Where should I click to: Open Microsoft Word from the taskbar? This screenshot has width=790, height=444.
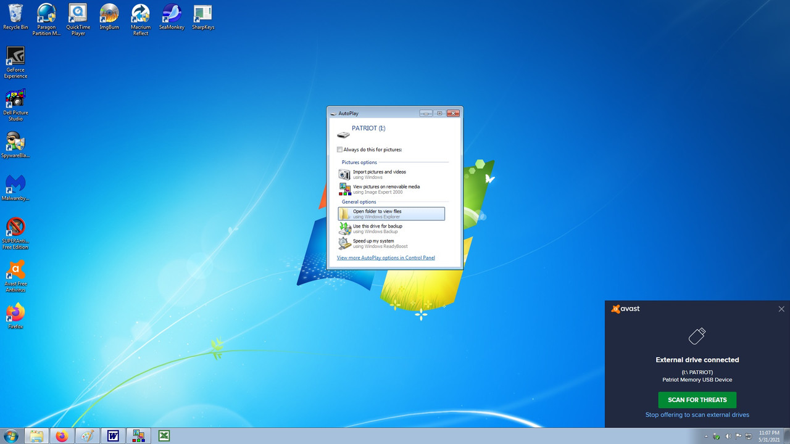[x=114, y=436]
